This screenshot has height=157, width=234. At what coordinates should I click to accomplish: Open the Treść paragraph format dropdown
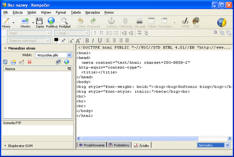point(29,33)
